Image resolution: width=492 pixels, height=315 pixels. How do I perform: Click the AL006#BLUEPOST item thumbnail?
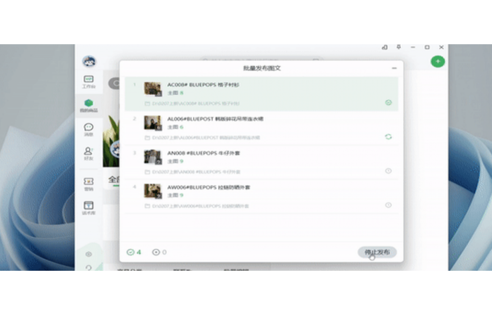click(x=153, y=123)
